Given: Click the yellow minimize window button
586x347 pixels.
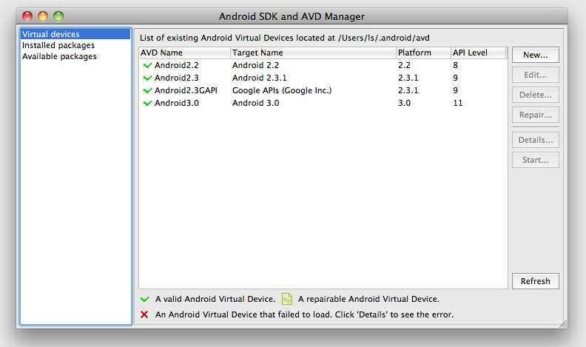Looking at the screenshot, I should click(43, 16).
